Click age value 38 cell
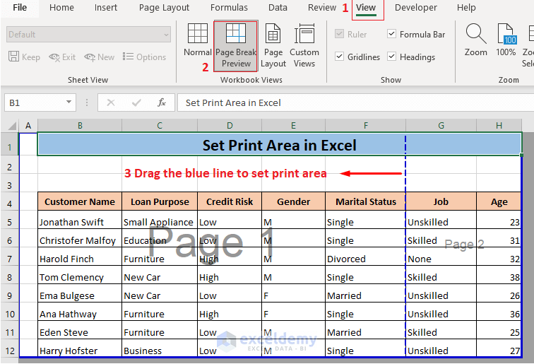 [499, 275]
